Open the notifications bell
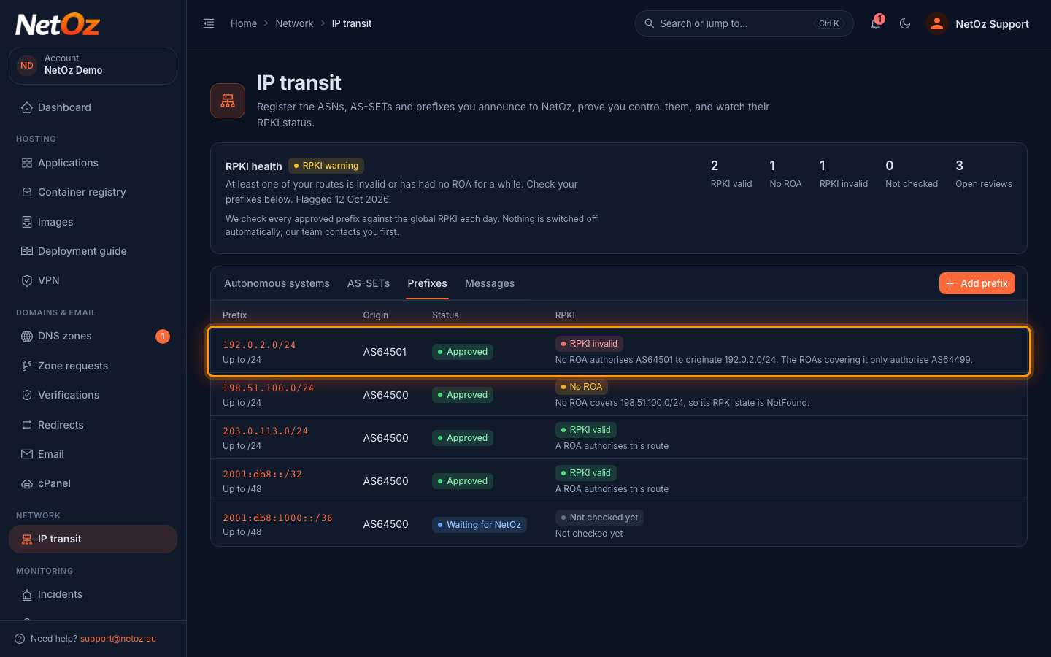Image resolution: width=1051 pixels, height=657 pixels. pos(876,23)
